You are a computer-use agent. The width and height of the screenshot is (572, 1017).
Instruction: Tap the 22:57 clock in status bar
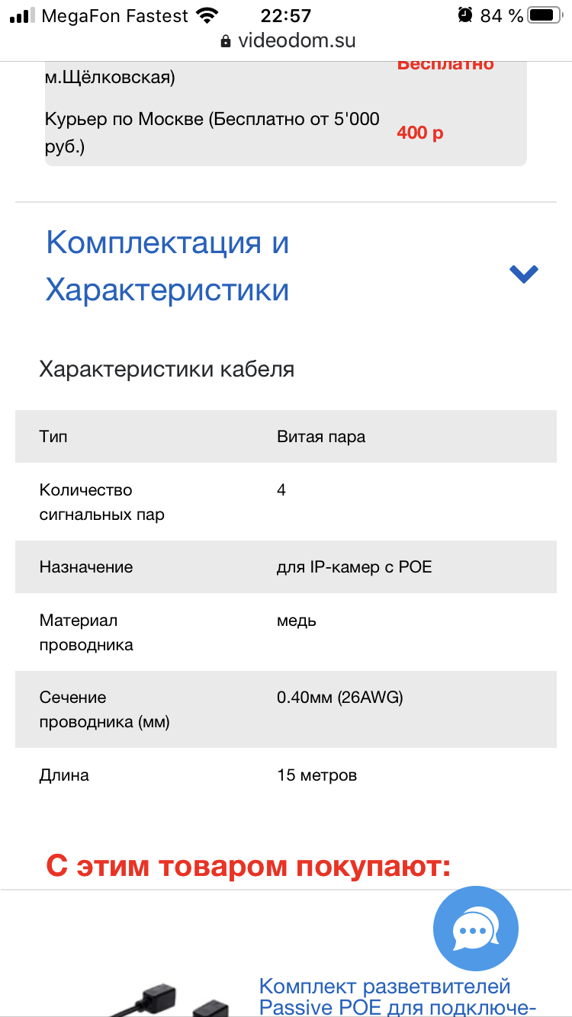pyautogui.click(x=286, y=15)
